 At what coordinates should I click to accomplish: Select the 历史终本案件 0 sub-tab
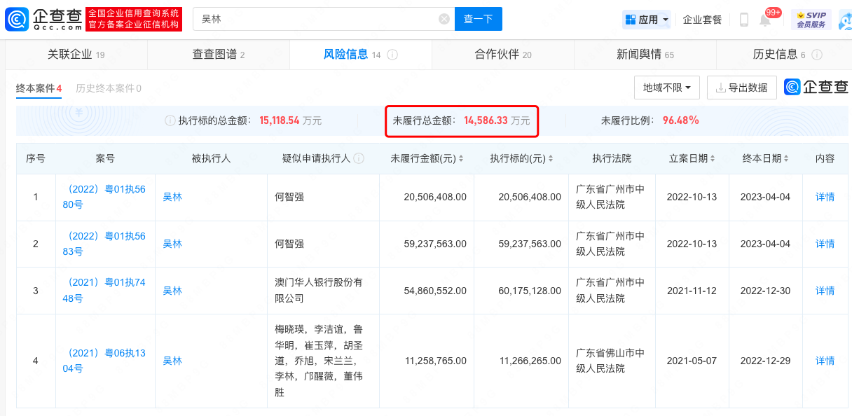pos(109,88)
